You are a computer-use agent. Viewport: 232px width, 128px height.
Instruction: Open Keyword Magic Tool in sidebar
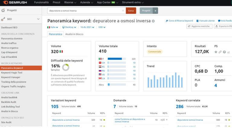click(12, 73)
